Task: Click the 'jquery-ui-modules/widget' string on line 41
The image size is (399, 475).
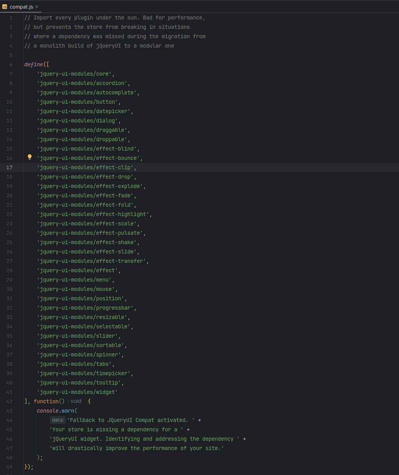Action: [x=77, y=392]
